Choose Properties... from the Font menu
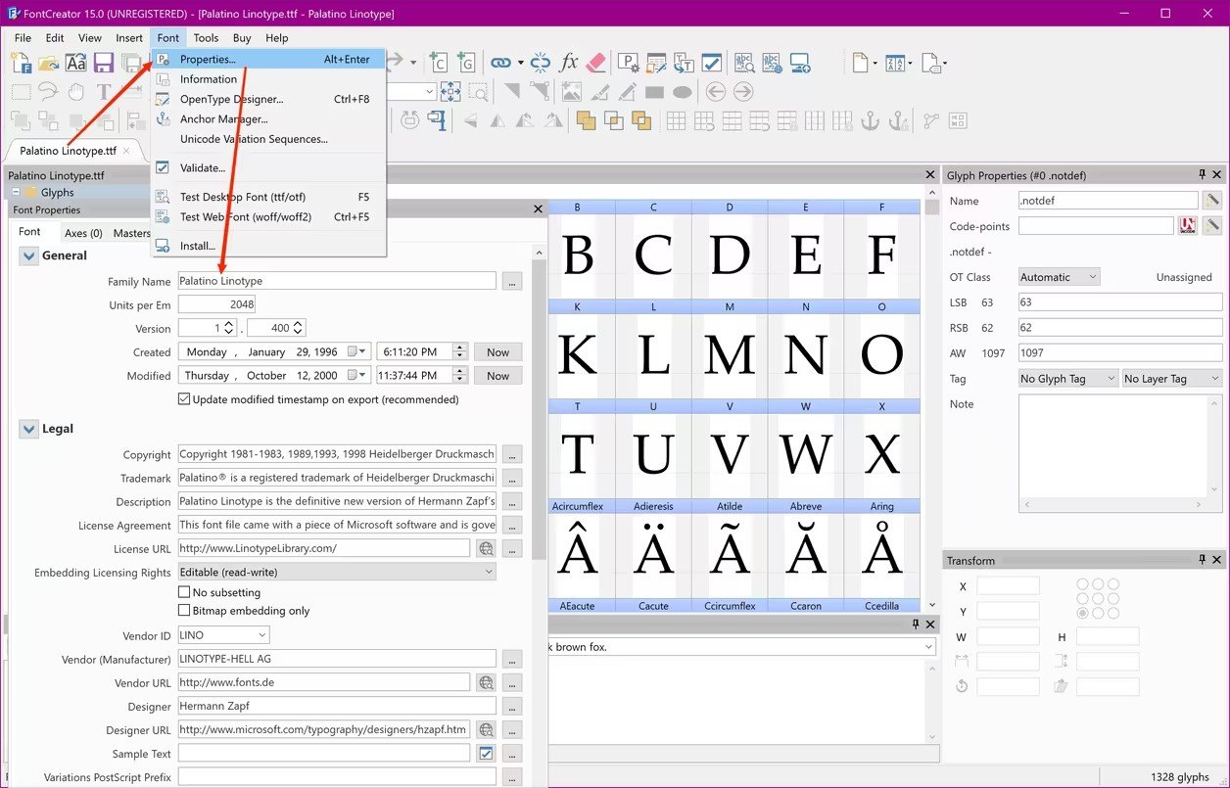The height and width of the screenshot is (788, 1230). pyautogui.click(x=268, y=60)
